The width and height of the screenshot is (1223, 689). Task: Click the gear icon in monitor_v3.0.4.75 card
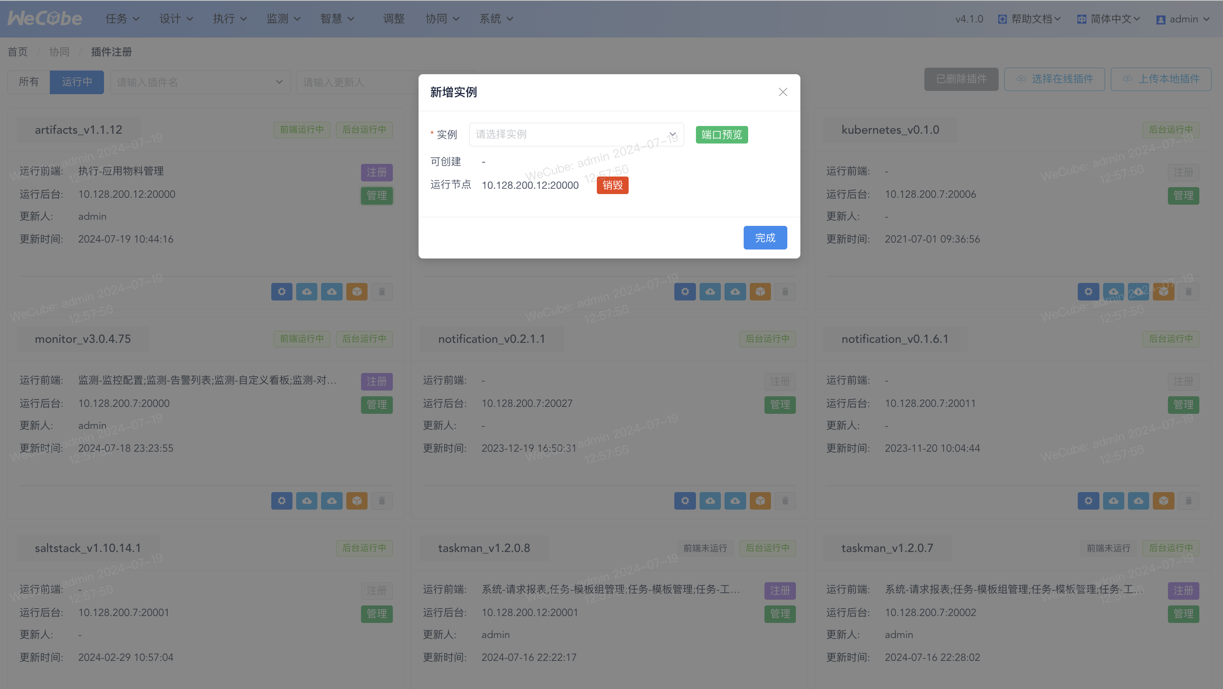[x=281, y=501]
